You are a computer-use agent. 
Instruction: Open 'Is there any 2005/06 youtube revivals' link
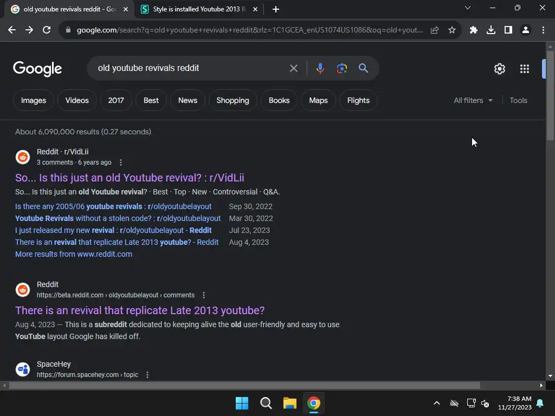point(113,206)
